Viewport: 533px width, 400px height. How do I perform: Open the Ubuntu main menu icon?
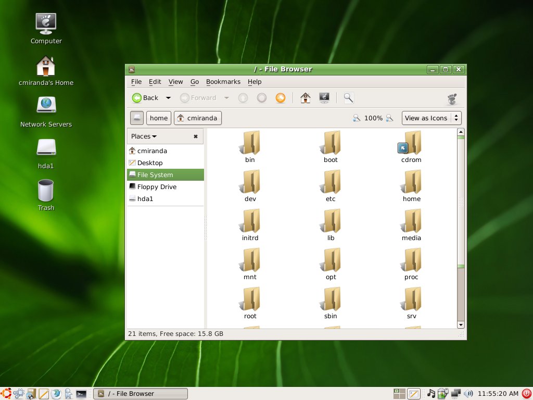pyautogui.click(x=6, y=394)
